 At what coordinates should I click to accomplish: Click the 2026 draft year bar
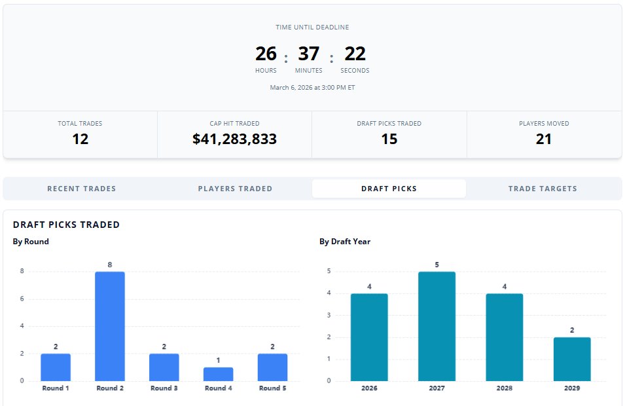(369, 337)
